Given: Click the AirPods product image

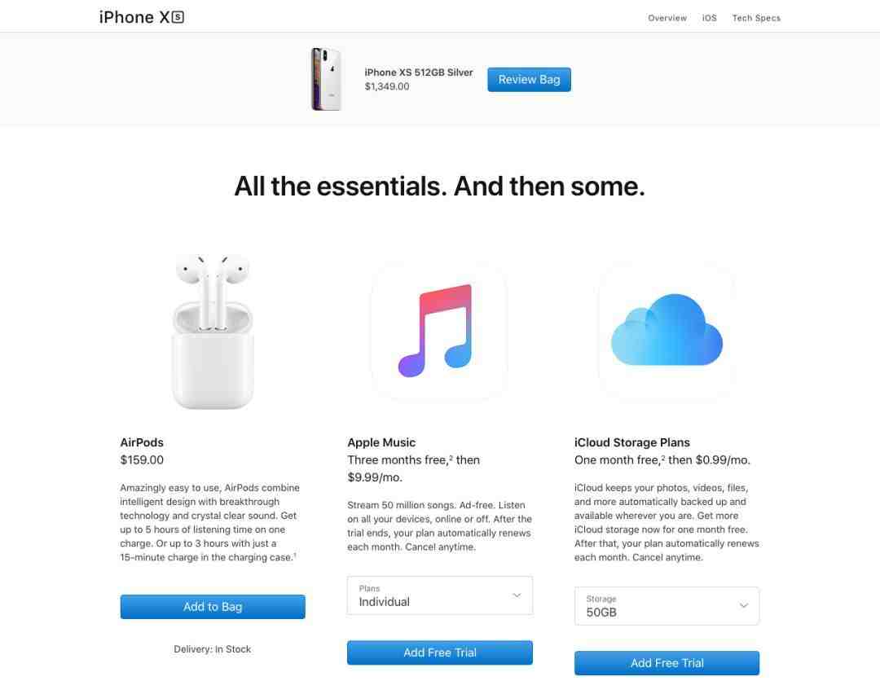Looking at the screenshot, I should click(213, 331).
